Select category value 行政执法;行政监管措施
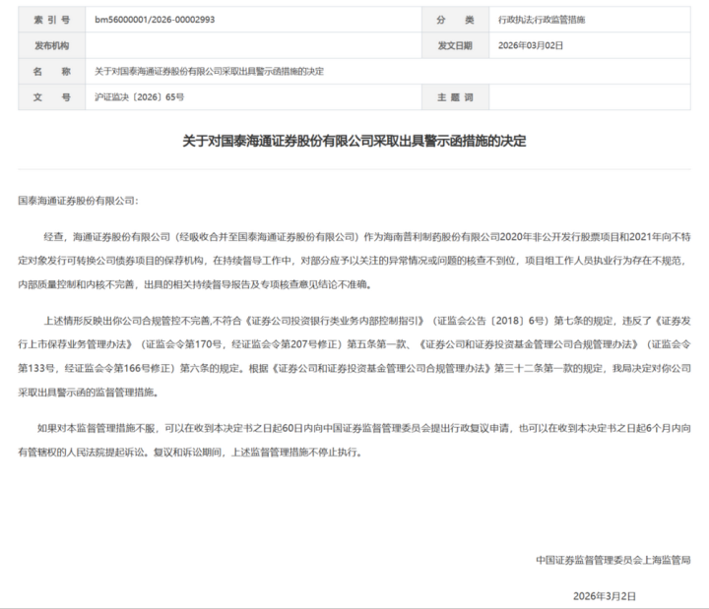The image size is (709, 609). tap(542, 20)
